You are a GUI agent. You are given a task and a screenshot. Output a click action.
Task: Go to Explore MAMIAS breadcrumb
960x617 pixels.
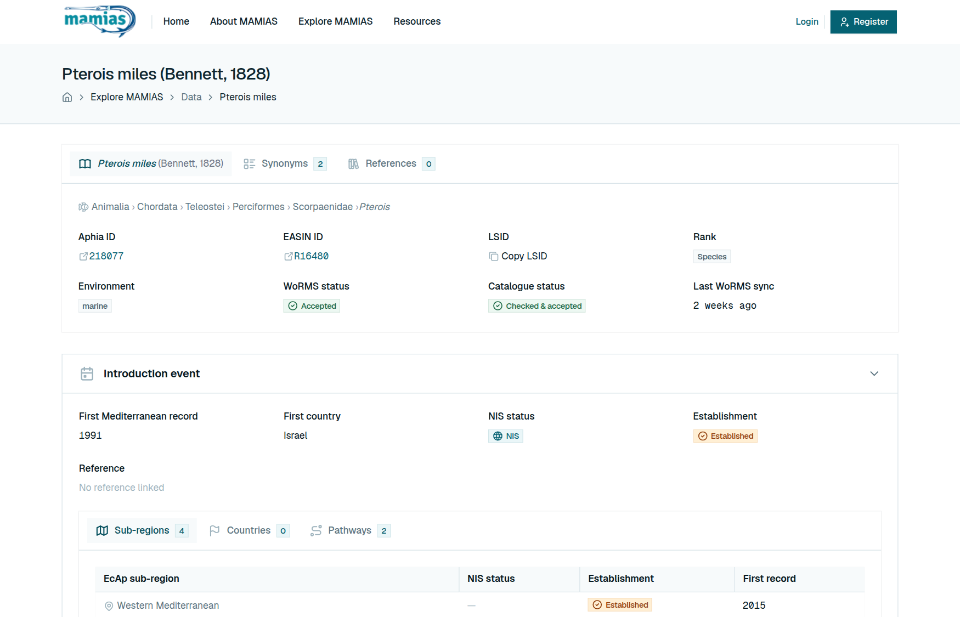point(127,97)
